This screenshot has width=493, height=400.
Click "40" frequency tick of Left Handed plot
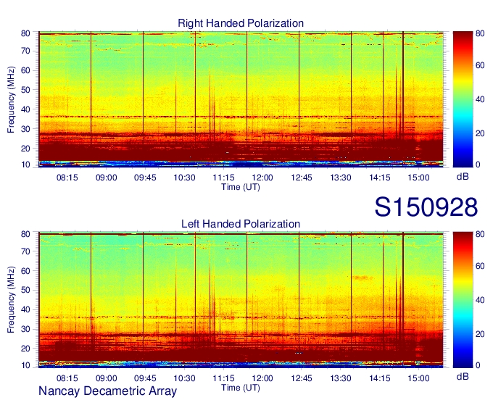(x=25, y=309)
